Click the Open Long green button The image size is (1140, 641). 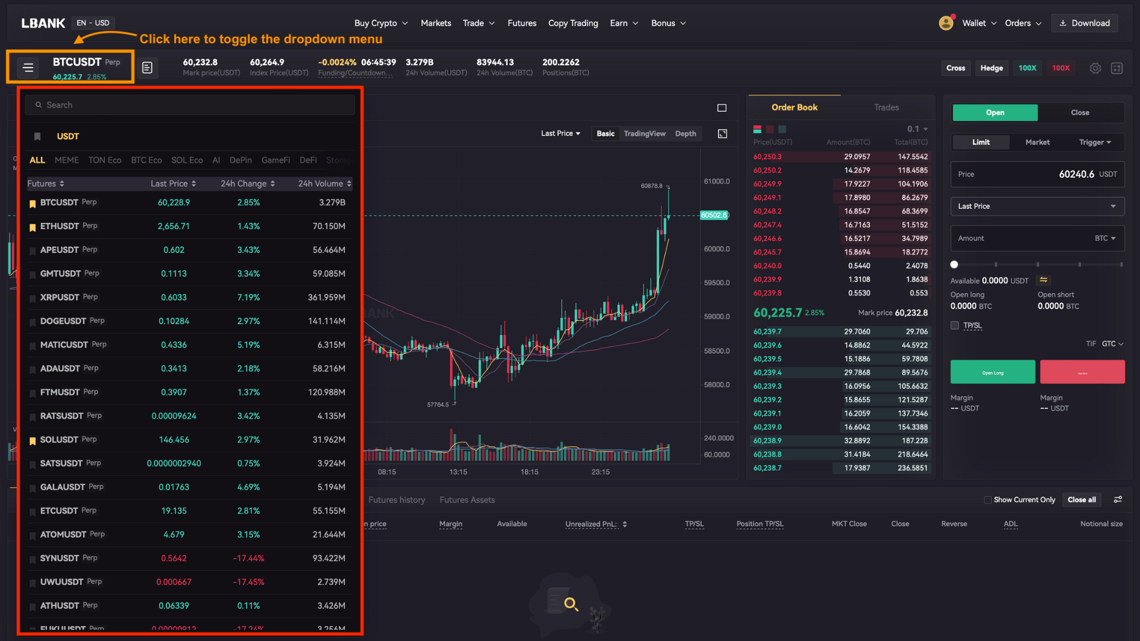pyautogui.click(x=993, y=372)
